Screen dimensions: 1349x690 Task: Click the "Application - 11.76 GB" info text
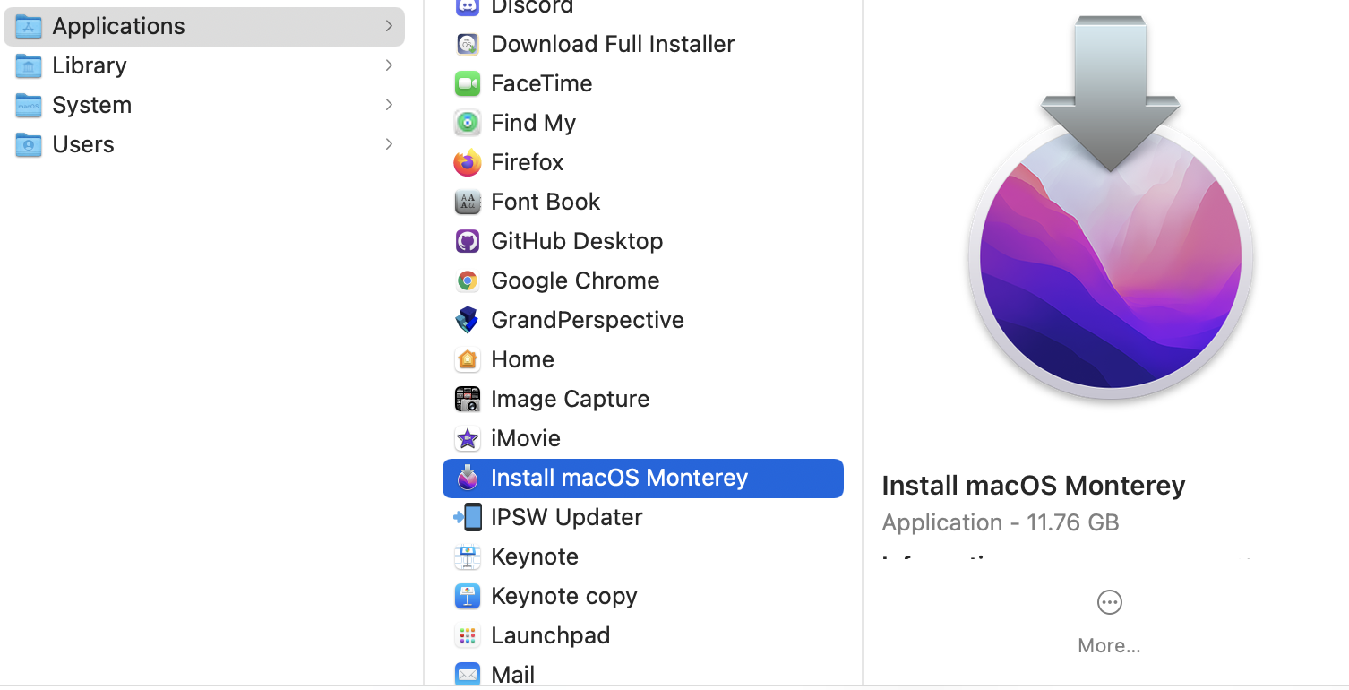1001,522
